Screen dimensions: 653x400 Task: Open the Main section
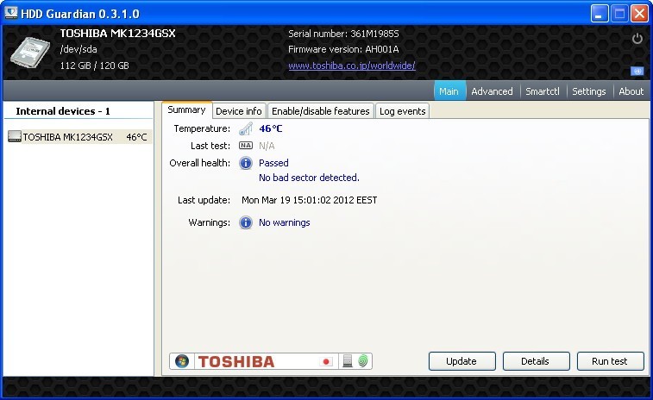click(x=449, y=91)
